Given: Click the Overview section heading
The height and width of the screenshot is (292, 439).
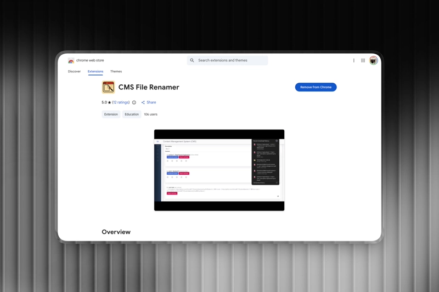Looking at the screenshot, I should click(116, 232).
